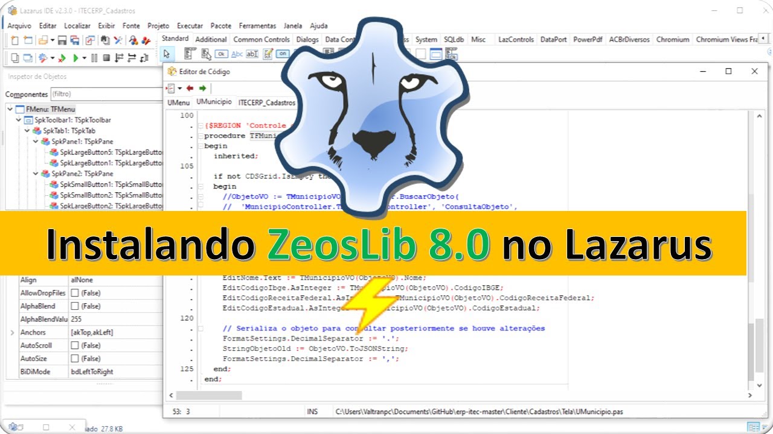773x434 pixels.
Task: Switch to the Additional palette tab
Action: [x=211, y=39]
